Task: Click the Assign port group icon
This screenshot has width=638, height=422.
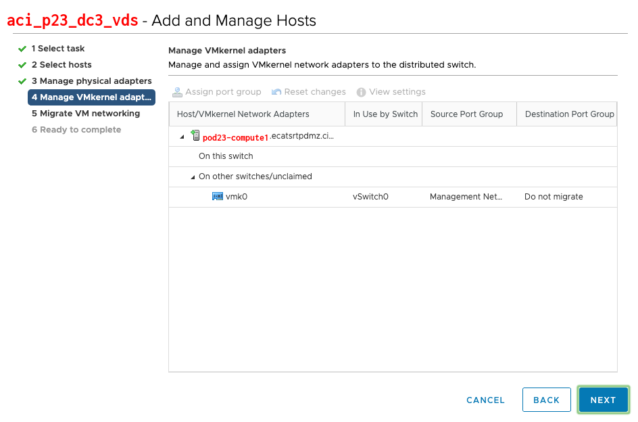Action: (x=177, y=93)
